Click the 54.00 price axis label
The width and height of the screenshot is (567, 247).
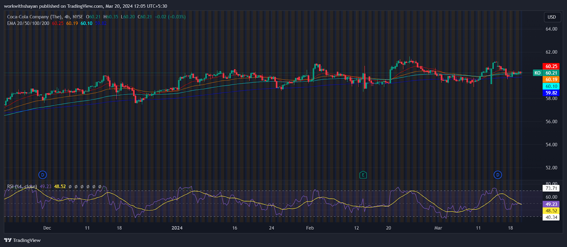[x=551, y=144]
